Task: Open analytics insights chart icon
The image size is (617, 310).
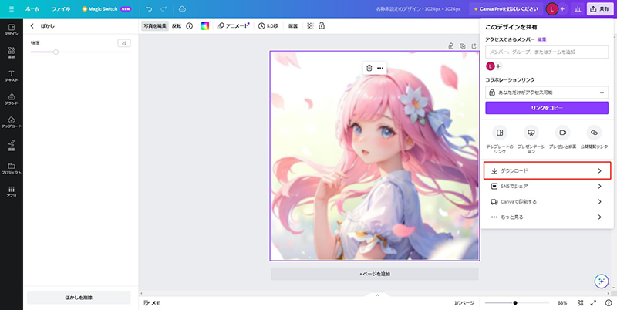Action: (578, 8)
